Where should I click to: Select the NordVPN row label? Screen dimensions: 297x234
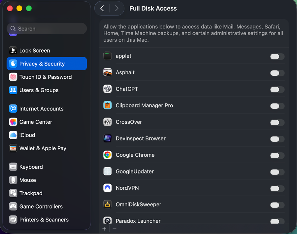pos(127,188)
